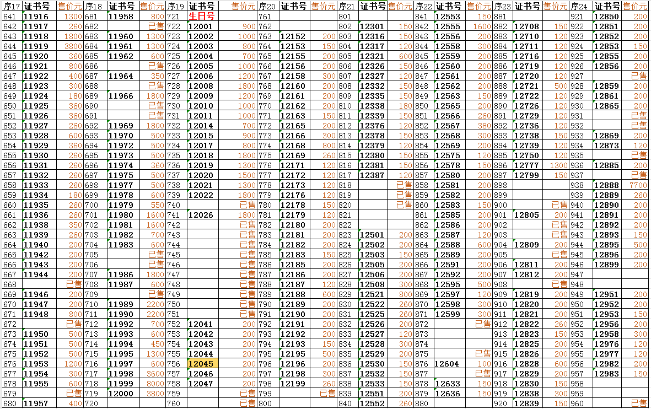Click the 序20 column header

pyautogui.click(x=268, y=6)
